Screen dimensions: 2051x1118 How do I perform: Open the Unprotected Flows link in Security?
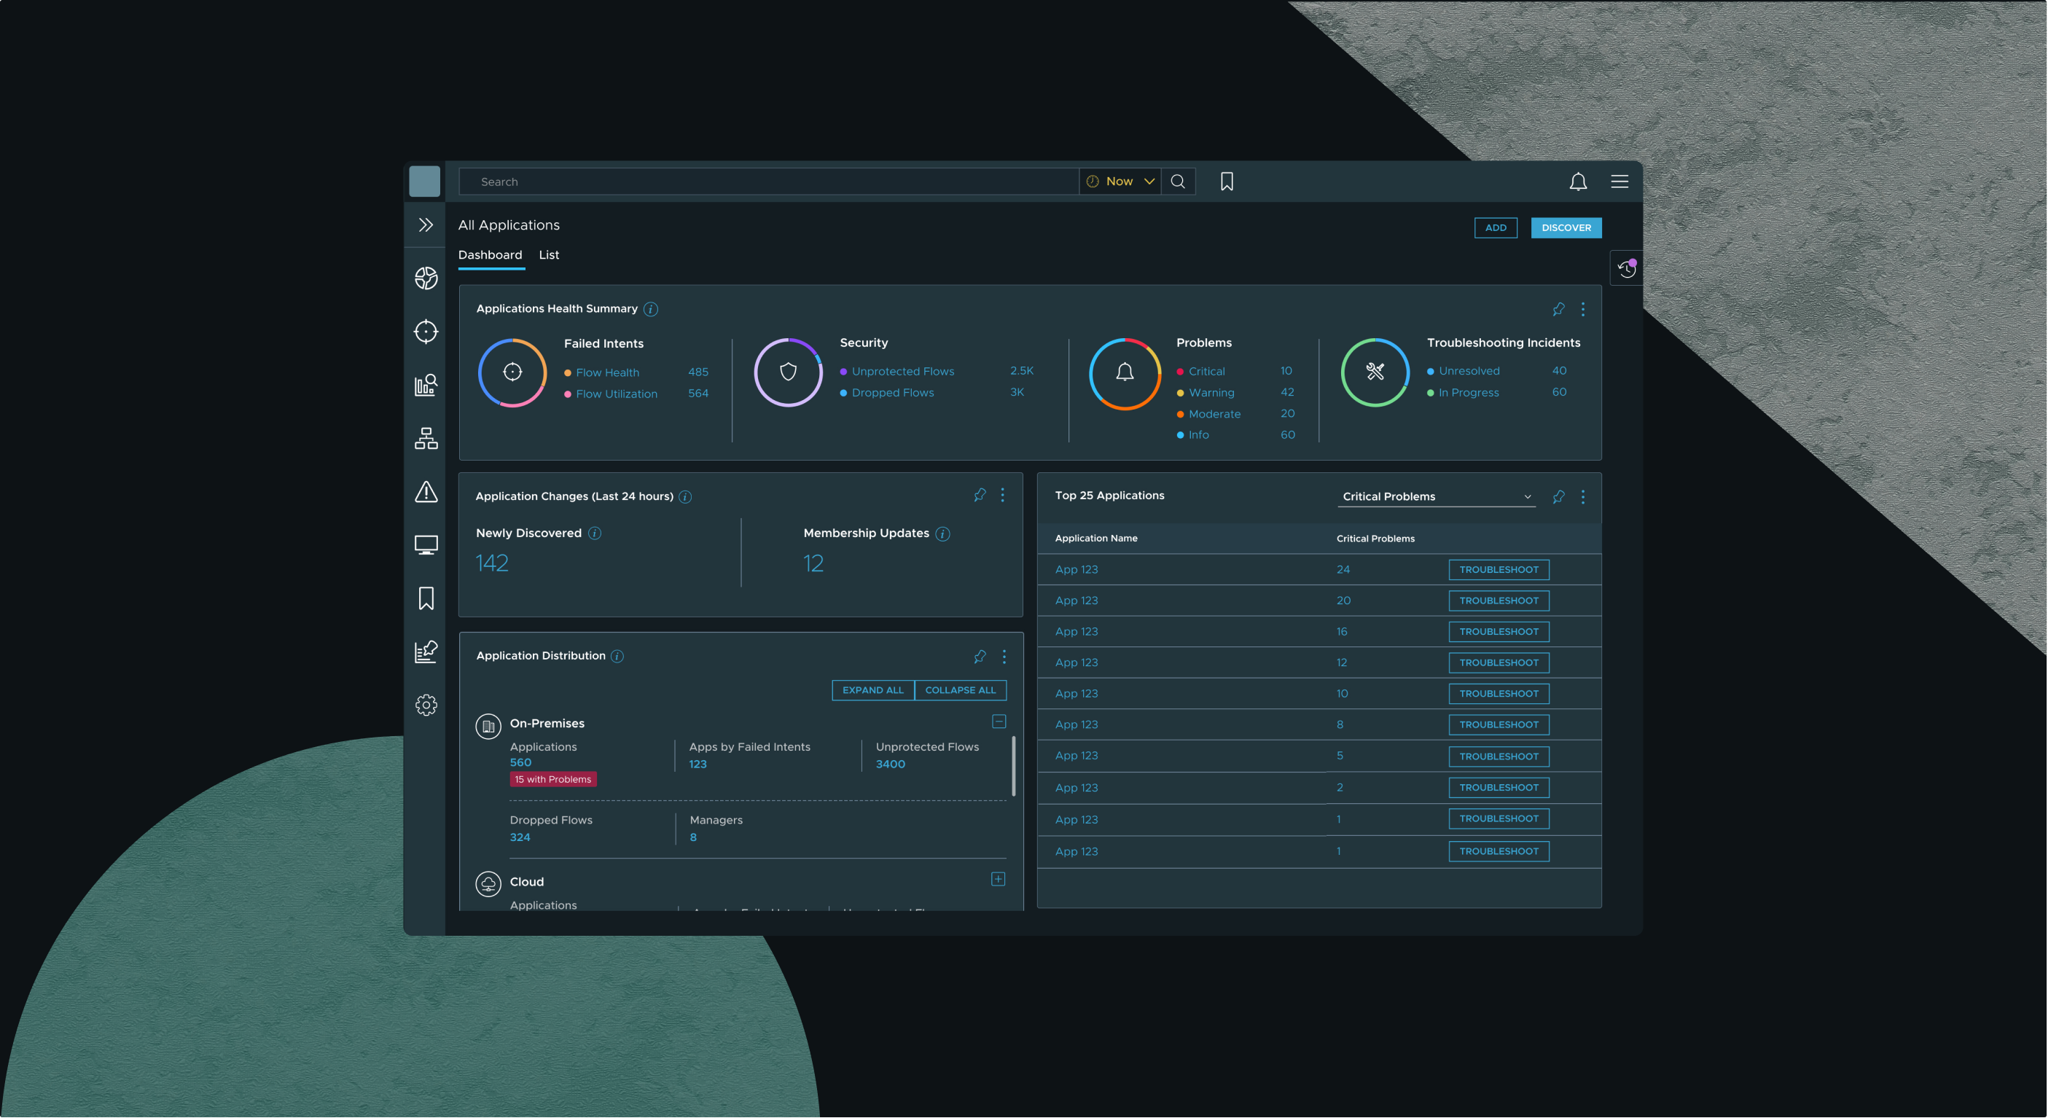click(903, 372)
